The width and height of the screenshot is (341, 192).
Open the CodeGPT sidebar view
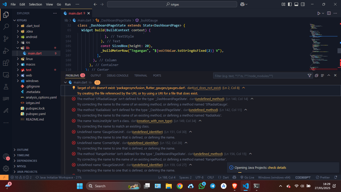tap(6, 98)
